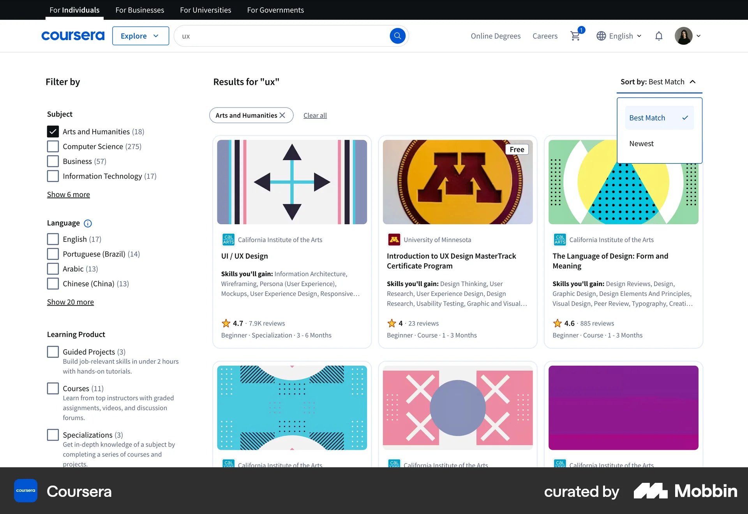Screen dimensions: 748x514
Task: Open the Explore dropdown
Action: (x=140, y=36)
